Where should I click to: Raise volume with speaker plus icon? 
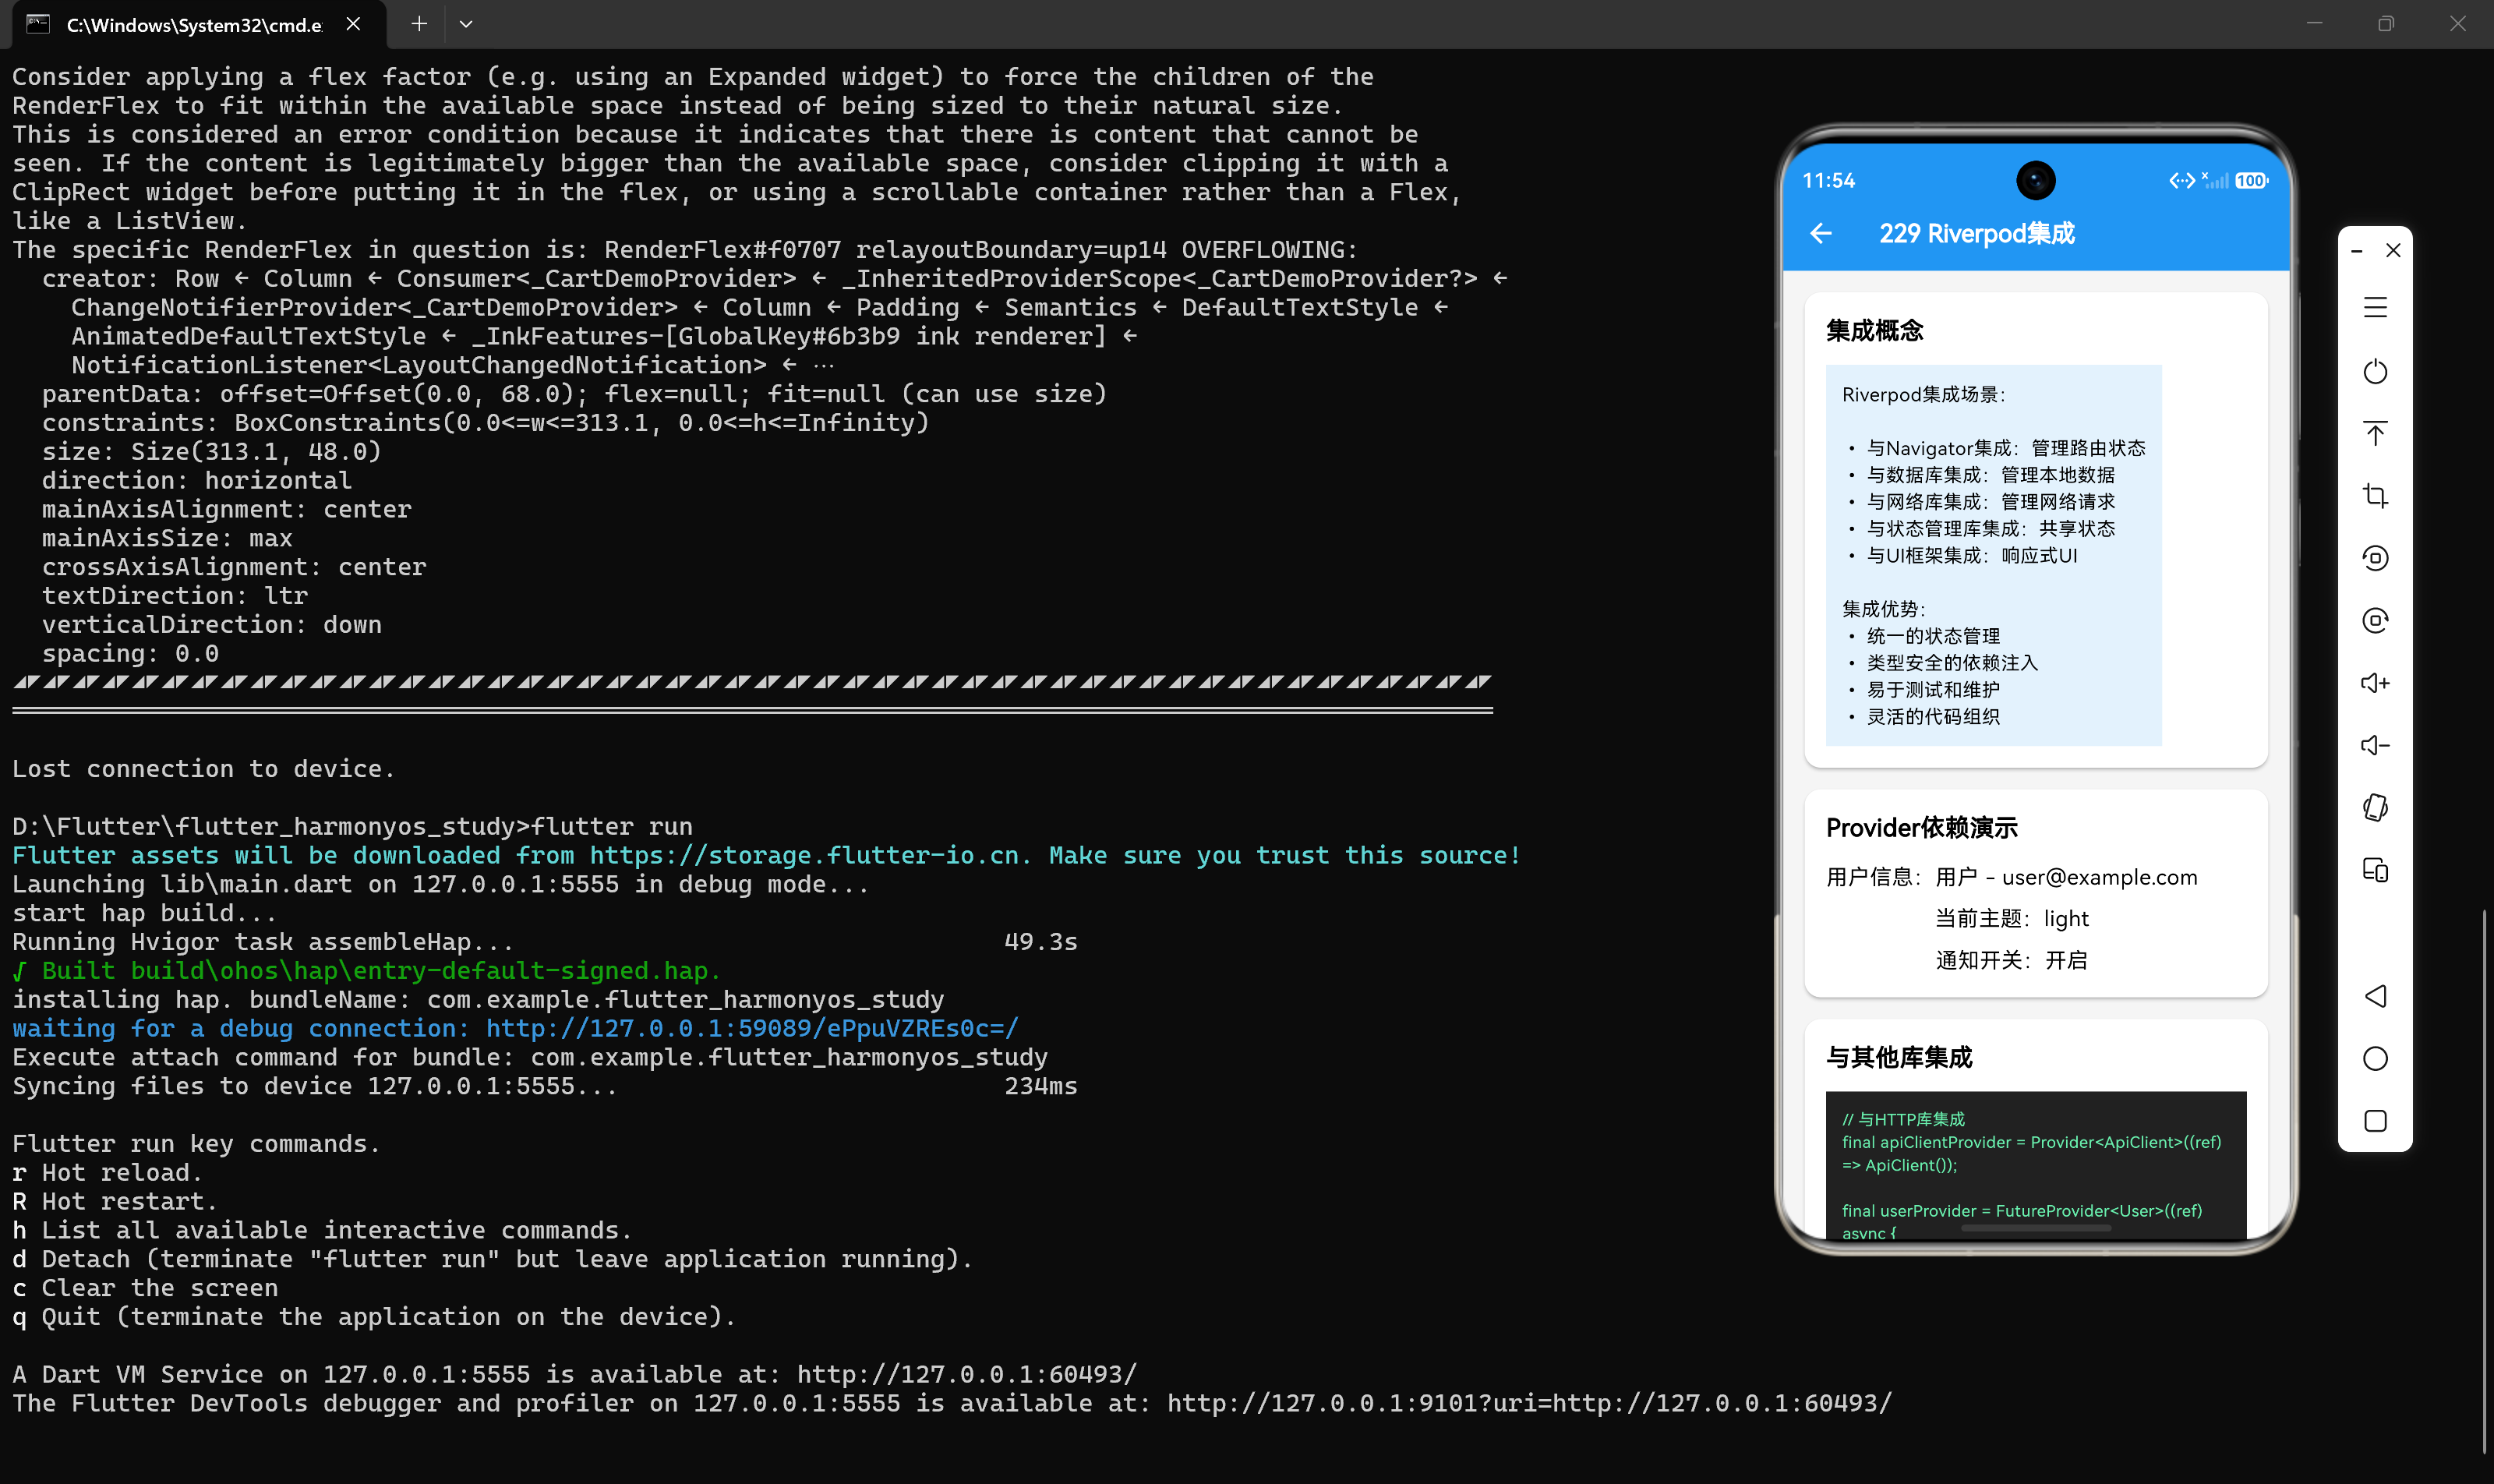[2375, 683]
